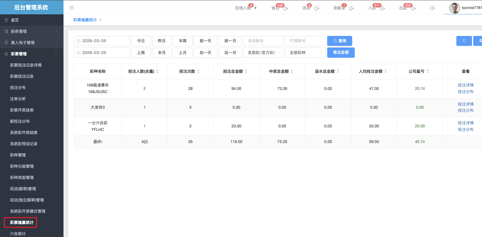Viewport: 482px width, 237px height.
Task: Click the refresh icon button
Action: point(464,41)
